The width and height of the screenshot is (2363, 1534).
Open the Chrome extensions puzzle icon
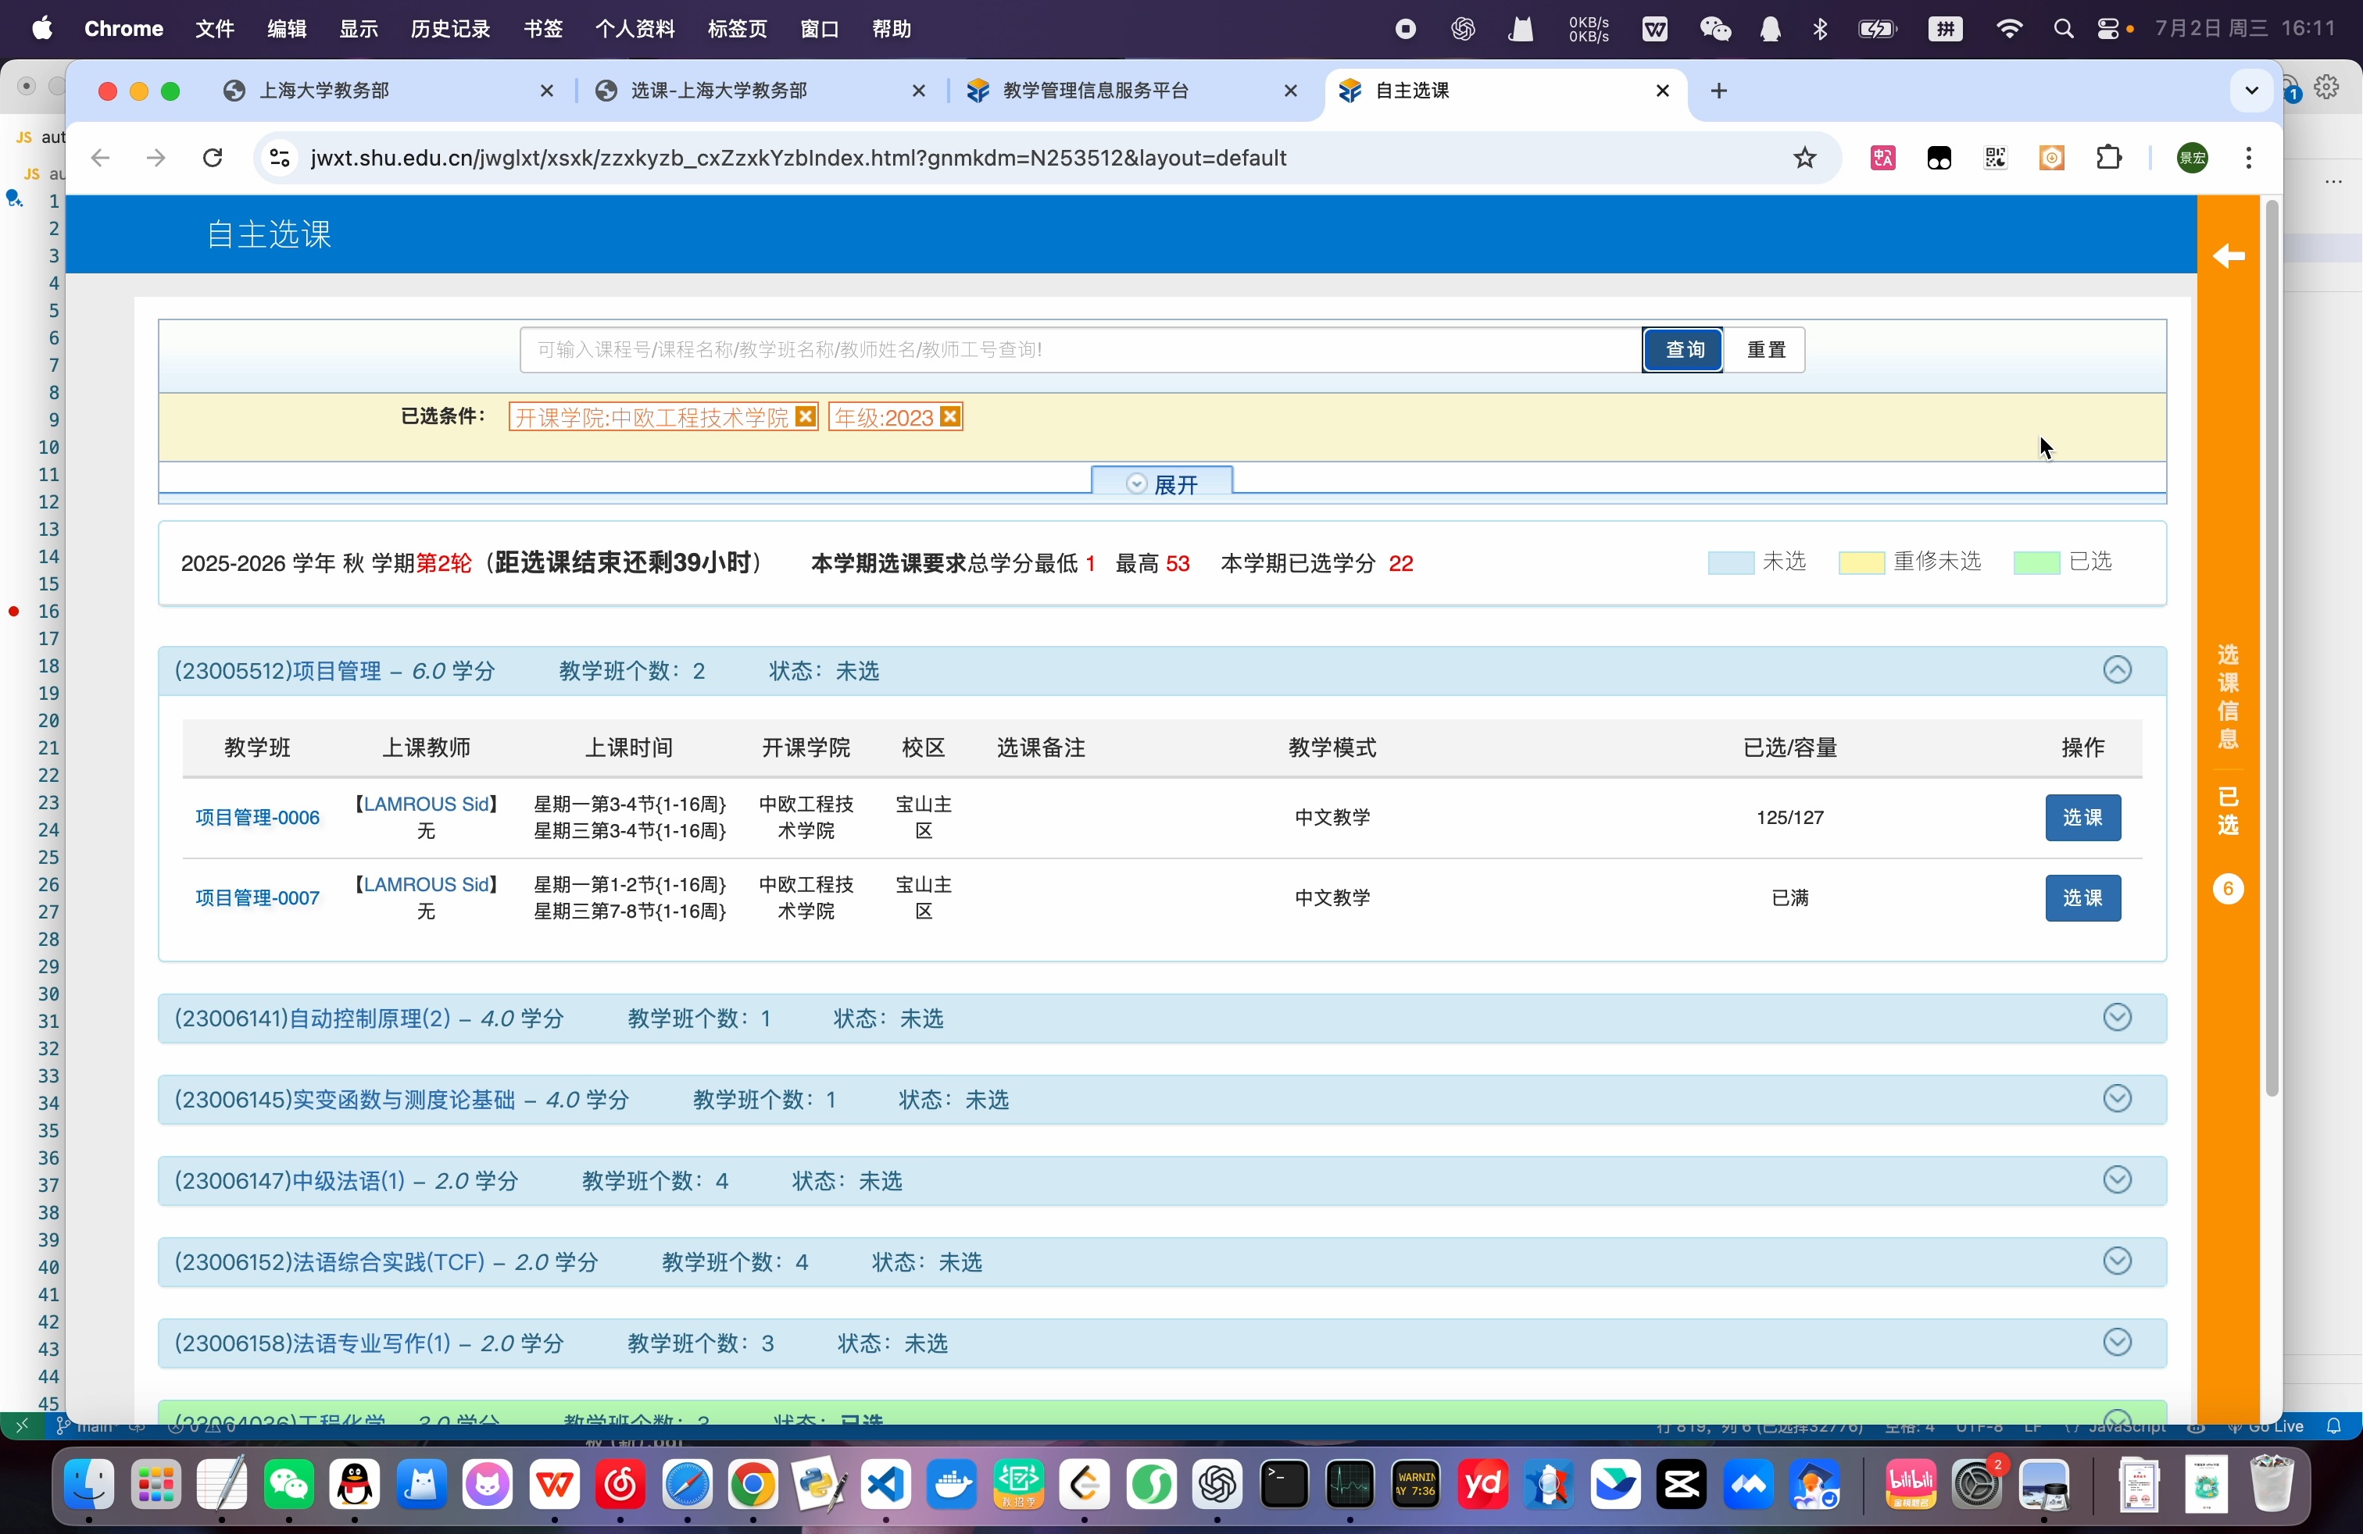tap(2107, 158)
